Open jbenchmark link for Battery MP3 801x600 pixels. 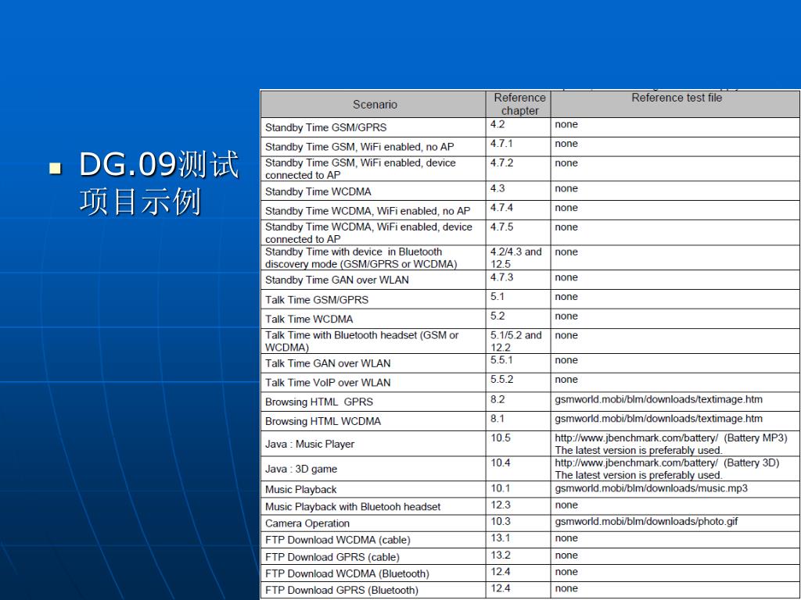coord(637,437)
